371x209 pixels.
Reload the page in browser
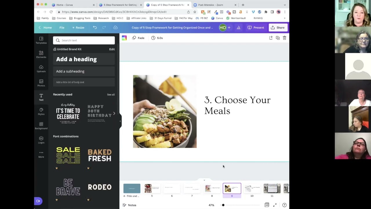coord(51,12)
